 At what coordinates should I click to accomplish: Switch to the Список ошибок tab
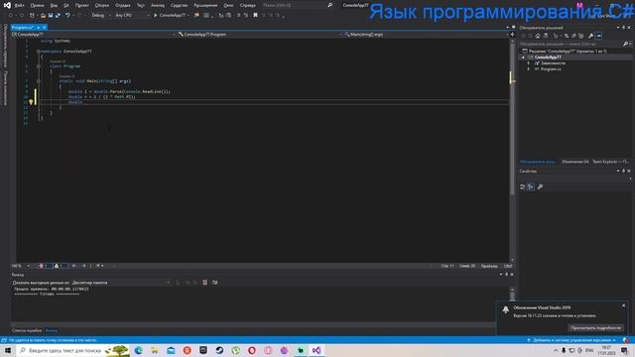coord(27,330)
